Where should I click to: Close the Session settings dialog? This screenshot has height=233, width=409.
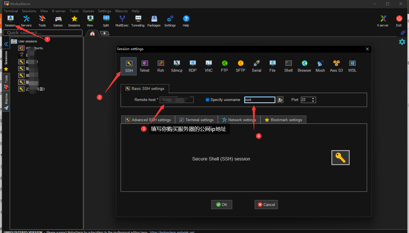point(367,49)
